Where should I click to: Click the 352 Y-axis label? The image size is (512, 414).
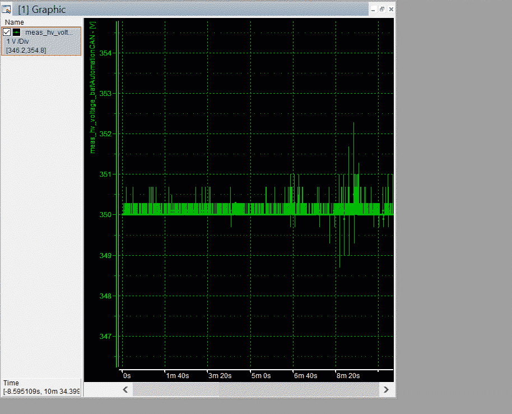(x=105, y=134)
